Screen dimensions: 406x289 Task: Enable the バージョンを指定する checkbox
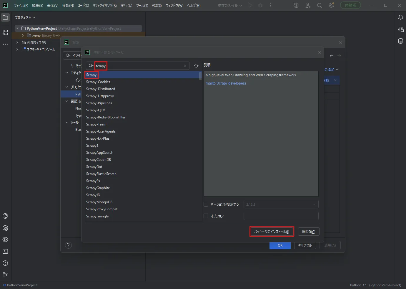tap(206, 204)
